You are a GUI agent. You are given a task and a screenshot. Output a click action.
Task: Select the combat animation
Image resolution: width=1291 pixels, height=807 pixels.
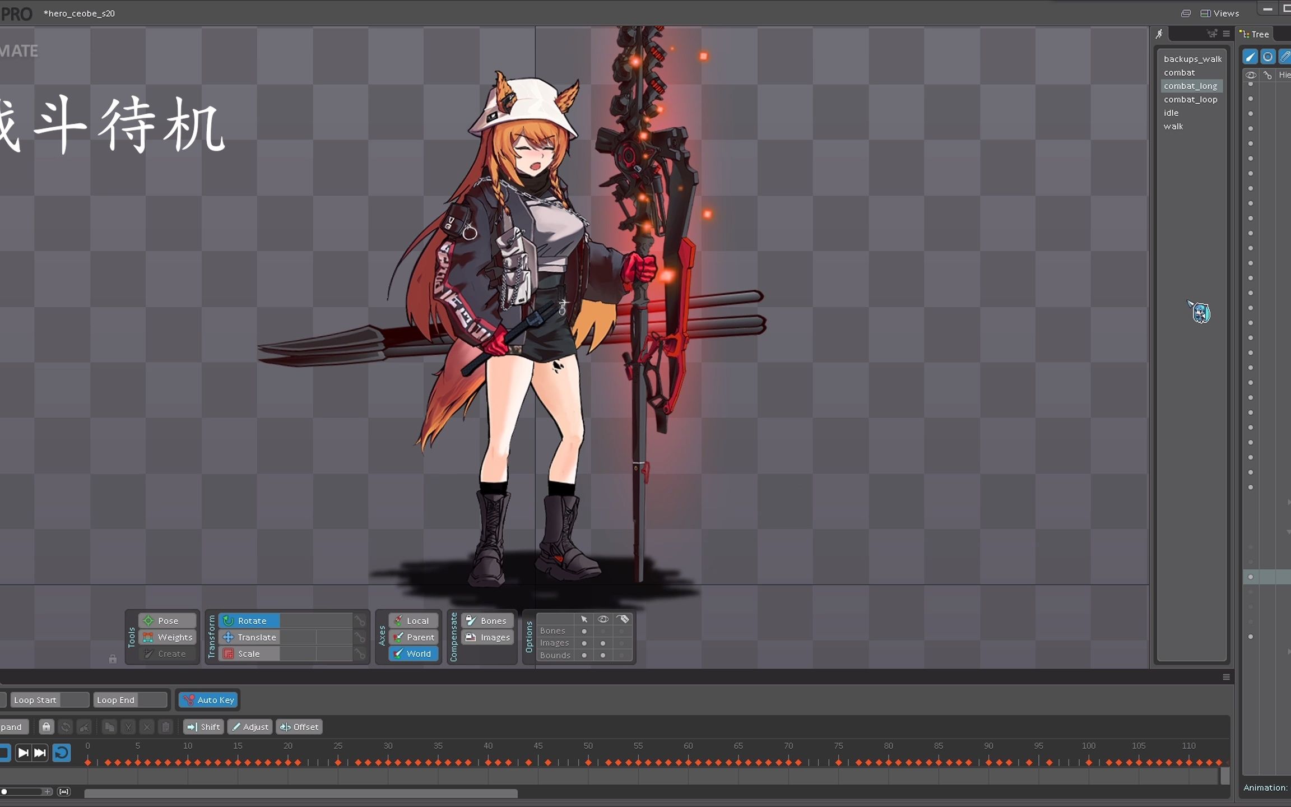[x=1192, y=72]
